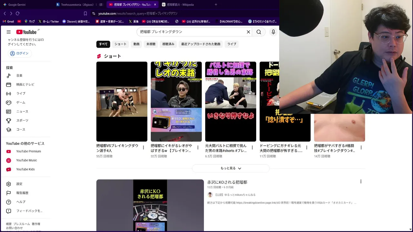Select the 未視聴 filter chip
This screenshot has height=232, width=413.
151,44
